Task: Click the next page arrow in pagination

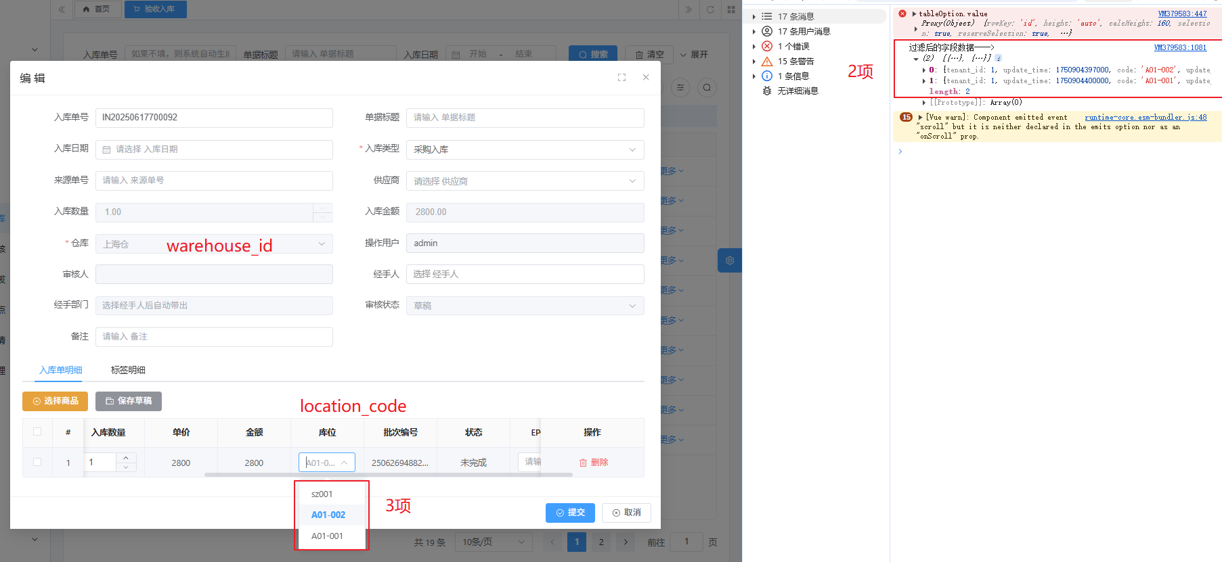Action: click(626, 542)
